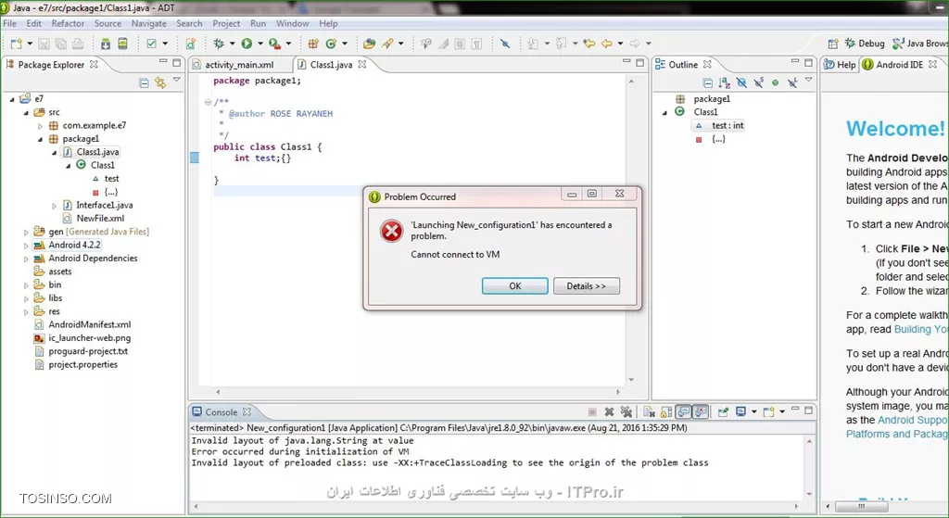
Task: Toggle Scroll Lock in Console toolbar
Action: [x=665, y=412]
